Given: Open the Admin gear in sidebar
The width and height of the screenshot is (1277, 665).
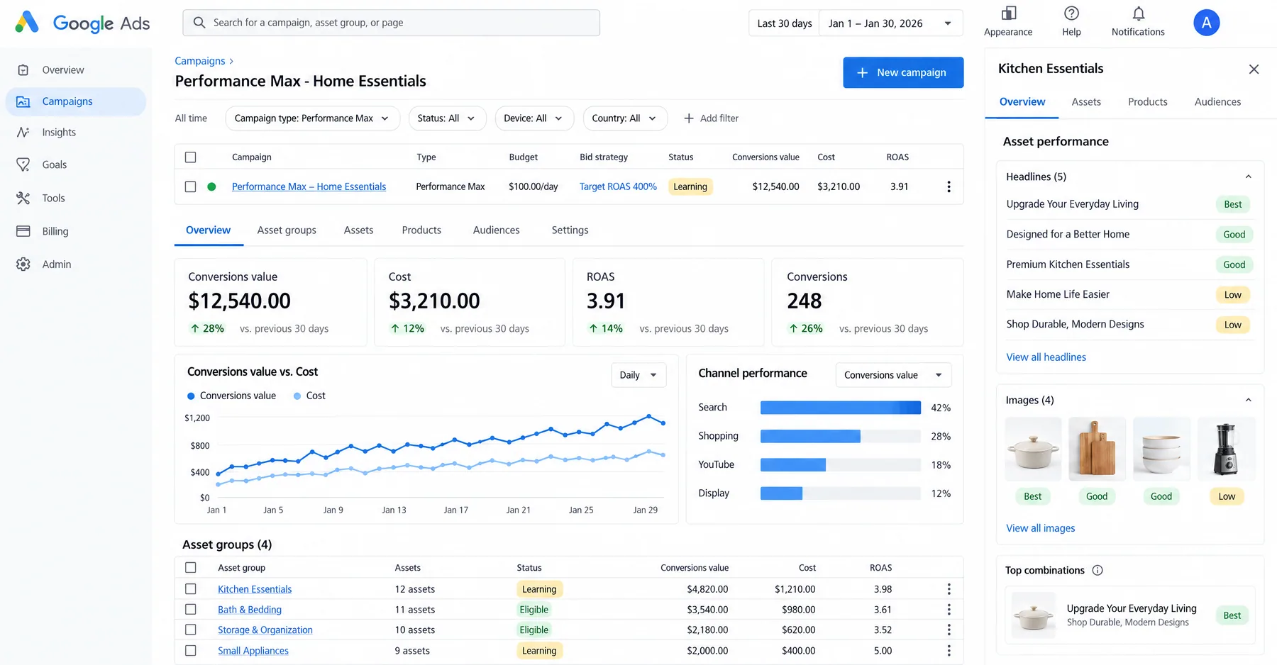Looking at the screenshot, I should point(23,264).
